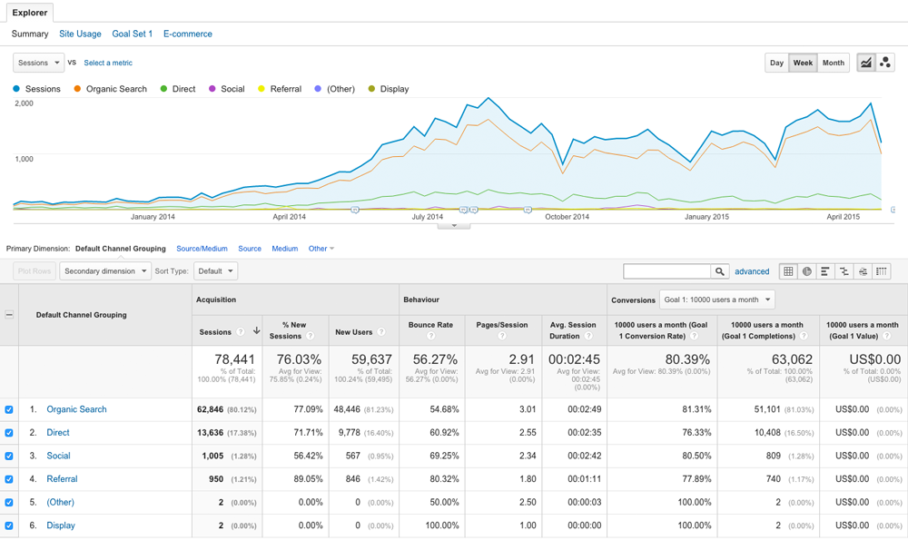Select the comparison view icon

pyautogui.click(x=844, y=271)
